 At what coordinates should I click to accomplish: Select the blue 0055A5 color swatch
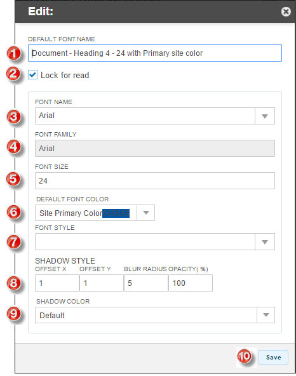coord(116,213)
